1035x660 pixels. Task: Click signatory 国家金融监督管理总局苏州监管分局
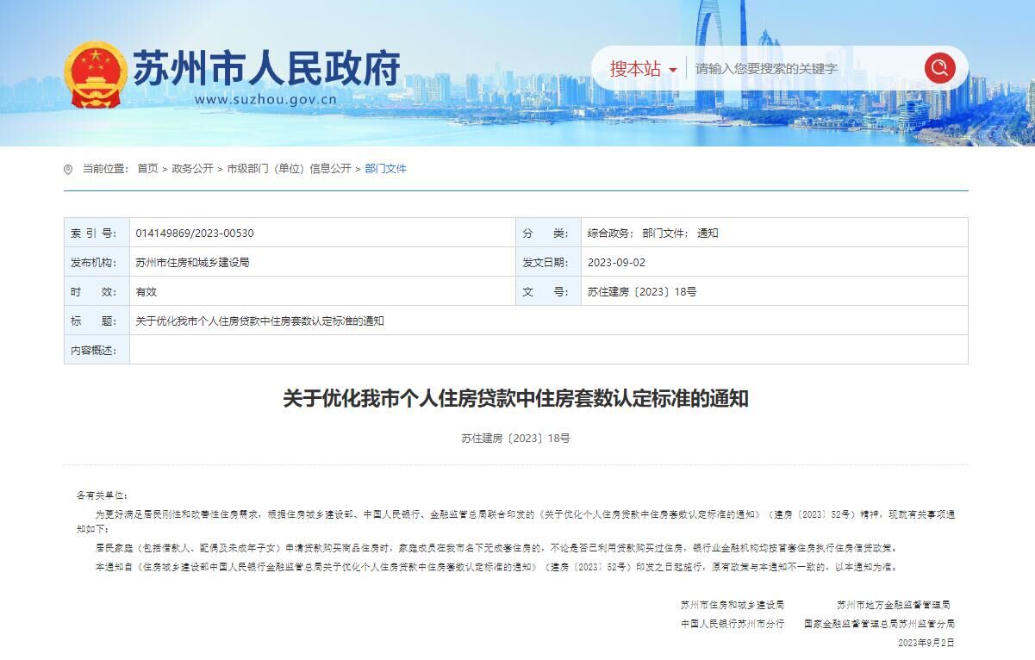pos(880,624)
